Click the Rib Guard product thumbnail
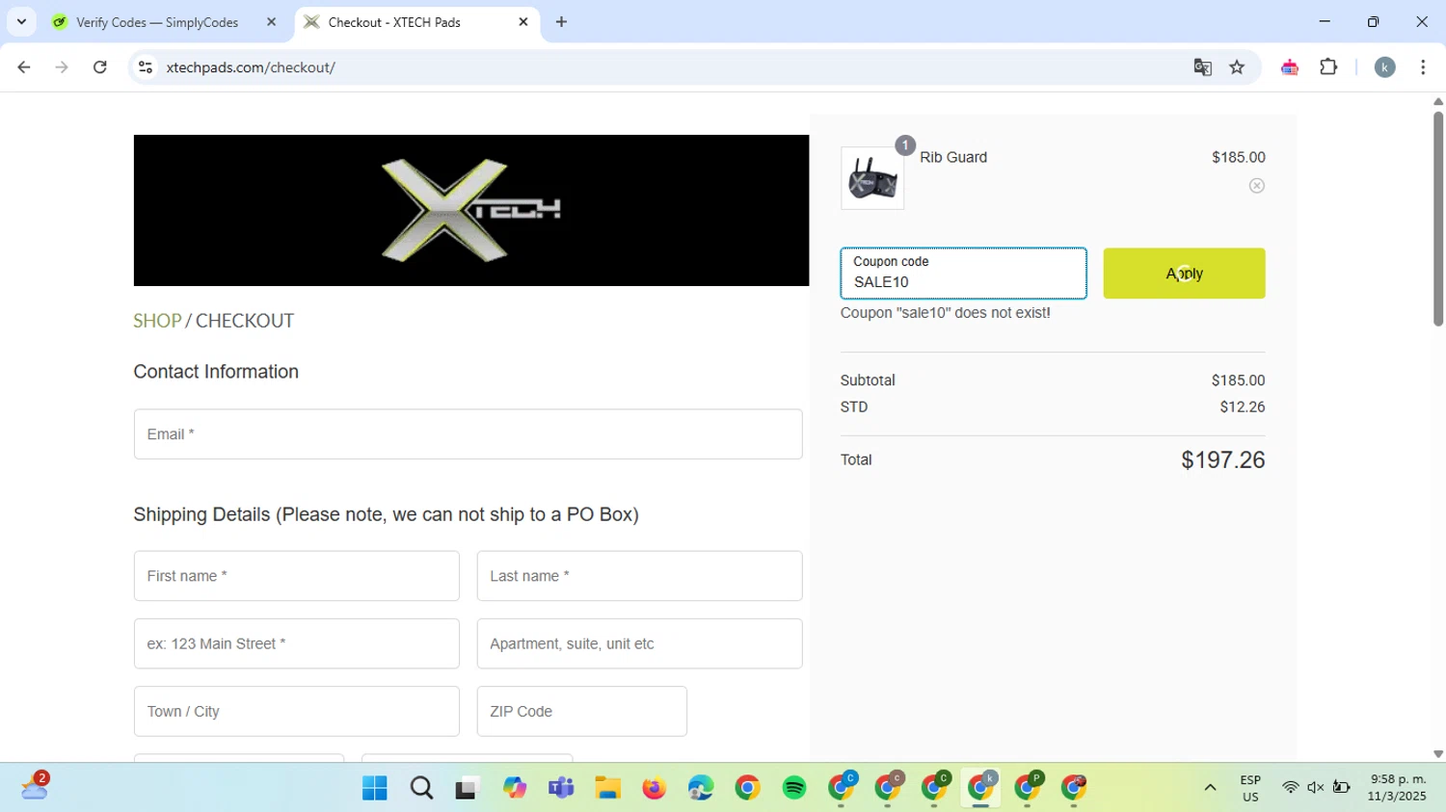The width and height of the screenshot is (1446, 812). coord(872,178)
